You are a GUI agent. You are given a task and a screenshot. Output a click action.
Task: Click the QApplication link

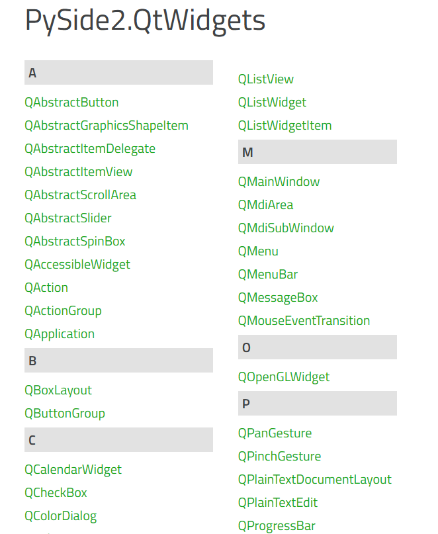click(x=60, y=334)
